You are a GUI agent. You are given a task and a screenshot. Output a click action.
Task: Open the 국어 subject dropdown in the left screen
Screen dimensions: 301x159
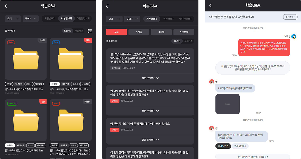click(x=13, y=19)
